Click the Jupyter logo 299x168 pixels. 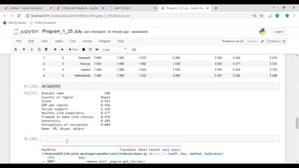pos(26,31)
